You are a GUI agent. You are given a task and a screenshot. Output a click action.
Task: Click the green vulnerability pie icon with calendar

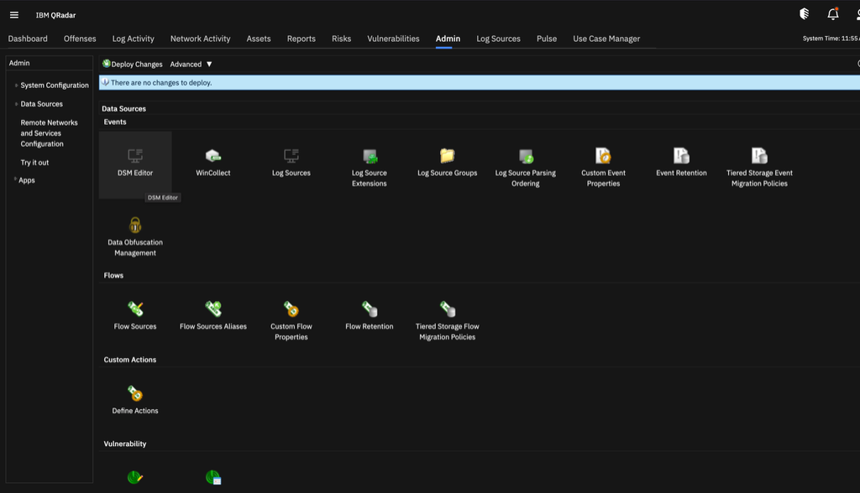(x=213, y=478)
